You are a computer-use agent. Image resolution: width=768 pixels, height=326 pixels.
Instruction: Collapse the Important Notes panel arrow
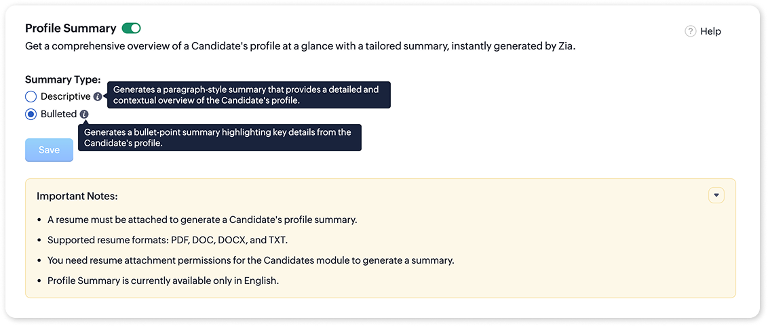pyautogui.click(x=716, y=195)
